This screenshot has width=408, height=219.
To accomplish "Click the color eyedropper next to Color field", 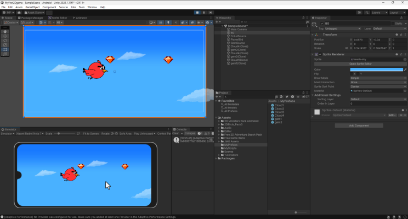I will 405,70.
